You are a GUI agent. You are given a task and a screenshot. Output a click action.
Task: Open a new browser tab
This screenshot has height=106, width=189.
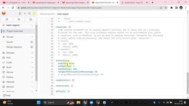click(152, 3)
